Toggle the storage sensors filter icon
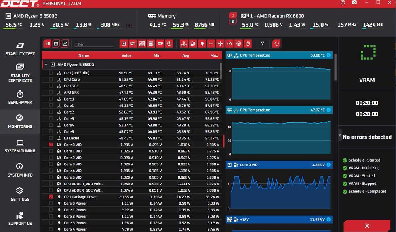This screenshot has height=232, width=396. click(151, 44)
